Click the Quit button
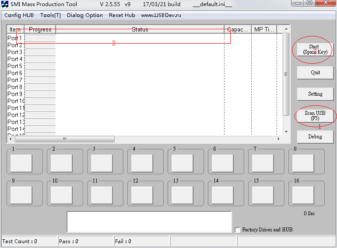Image resolution: width=337 pixels, height=248 pixels. tap(315, 72)
